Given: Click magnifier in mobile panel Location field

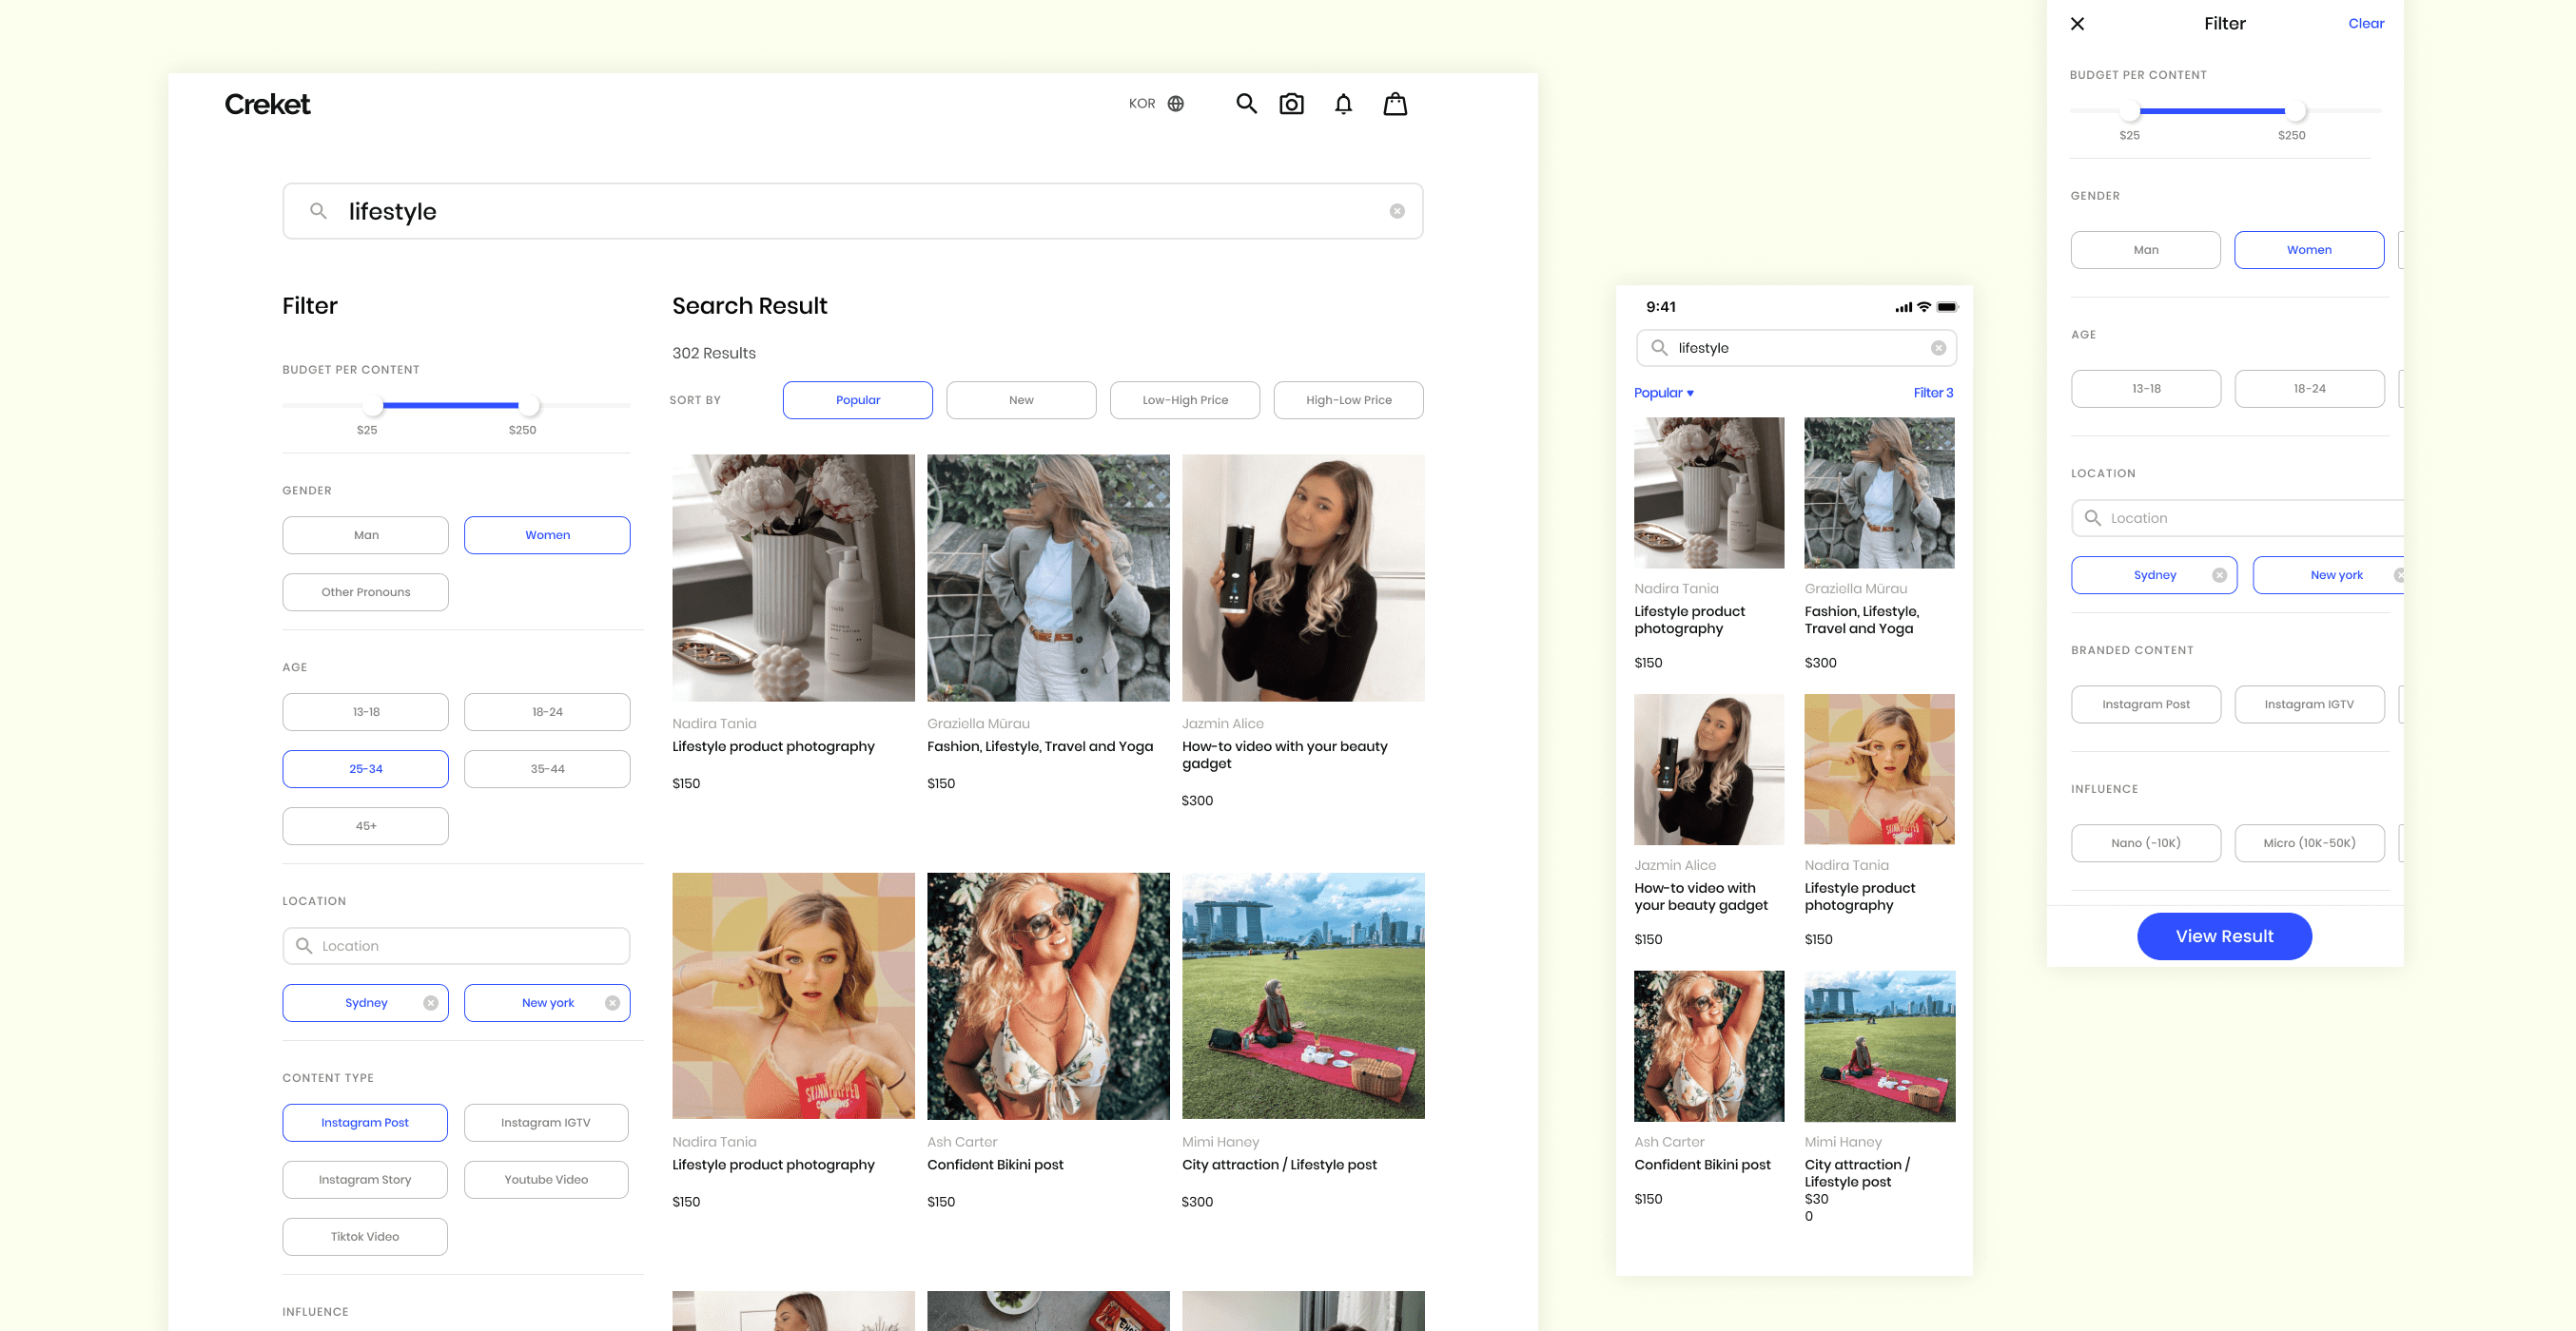Looking at the screenshot, I should [2093, 517].
